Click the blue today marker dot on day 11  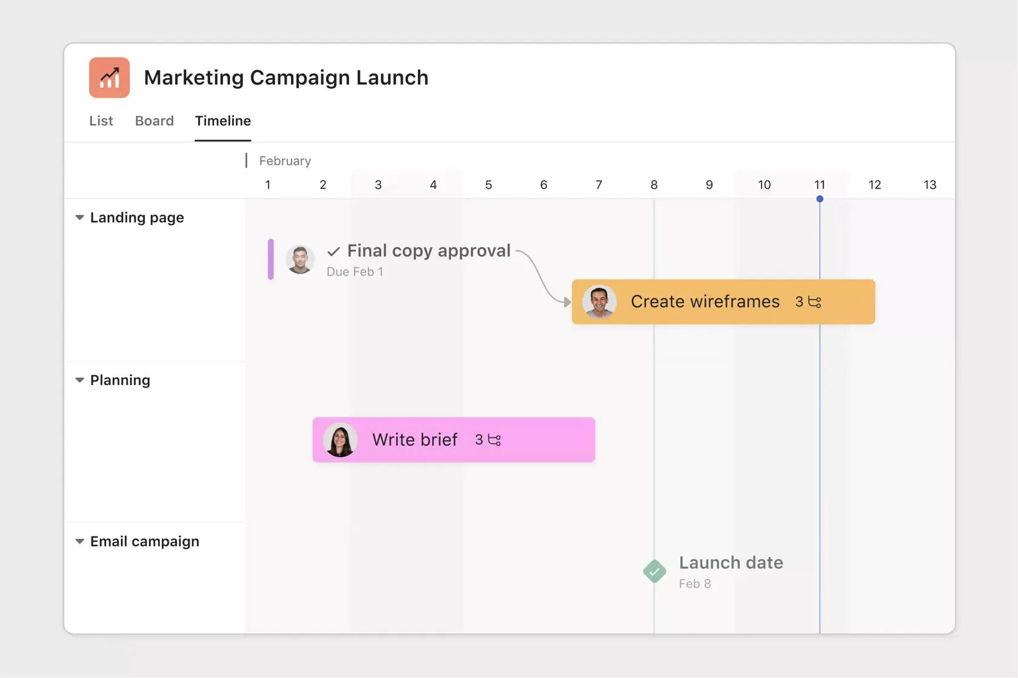[x=819, y=199]
